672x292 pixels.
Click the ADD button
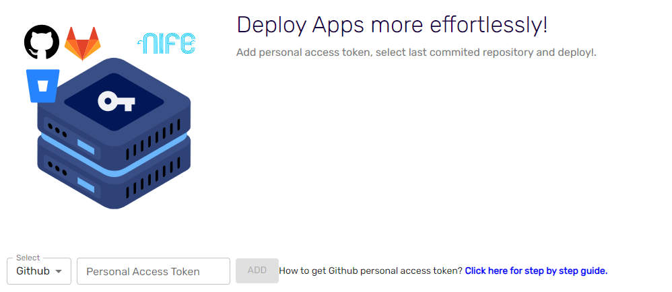coord(257,270)
